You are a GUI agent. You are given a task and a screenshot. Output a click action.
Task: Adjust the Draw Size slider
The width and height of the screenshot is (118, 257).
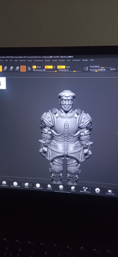[x=99, y=70]
